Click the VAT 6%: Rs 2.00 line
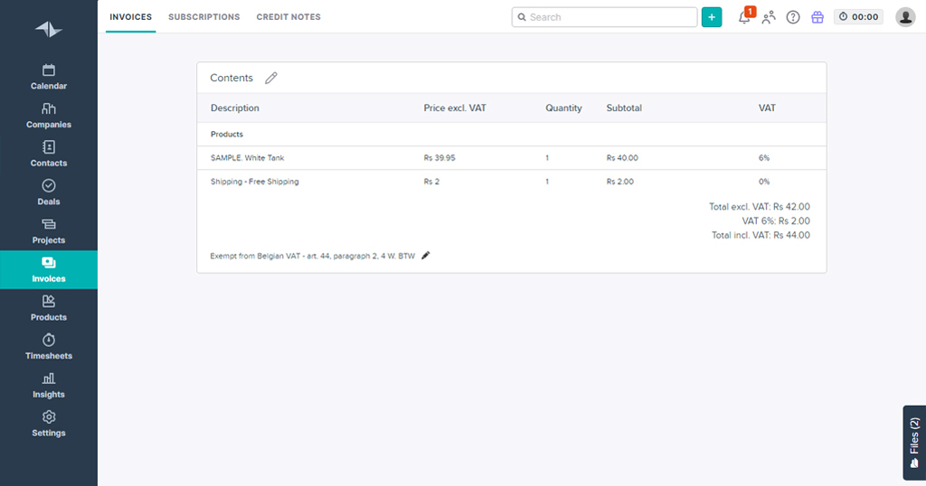 (776, 221)
